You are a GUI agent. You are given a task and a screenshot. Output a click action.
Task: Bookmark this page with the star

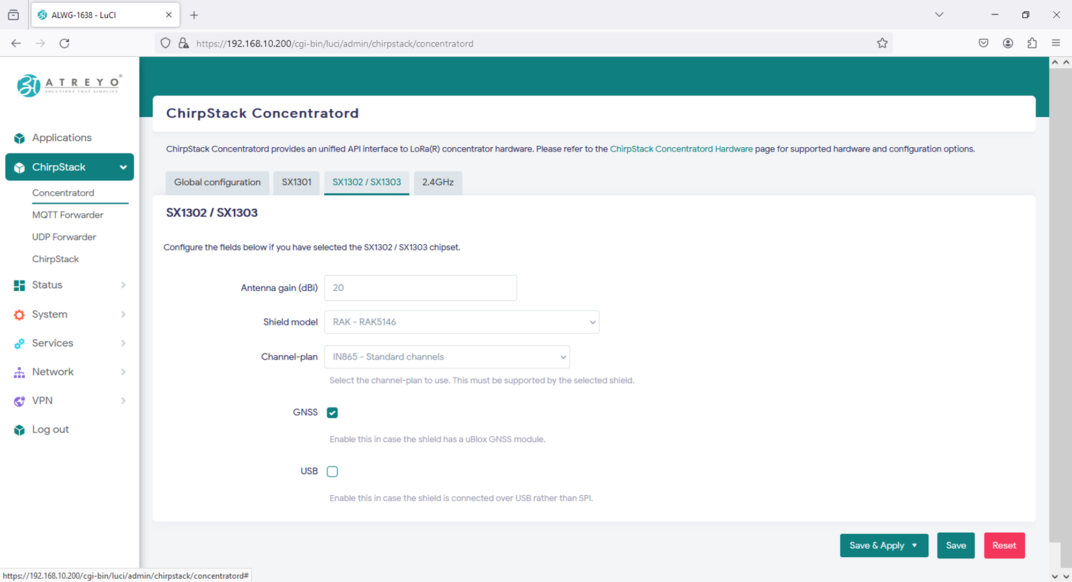tap(882, 43)
